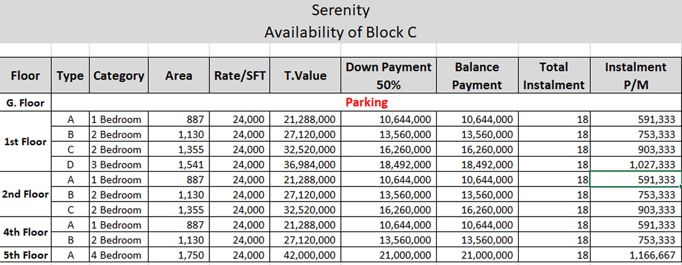This screenshot has width=682, height=265.
Task: Click the 1,541 area cell
Action: point(179,165)
